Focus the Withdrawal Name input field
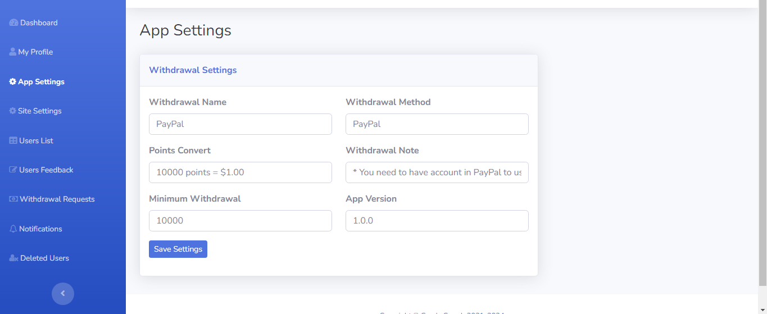This screenshot has width=767, height=314. tap(240, 124)
